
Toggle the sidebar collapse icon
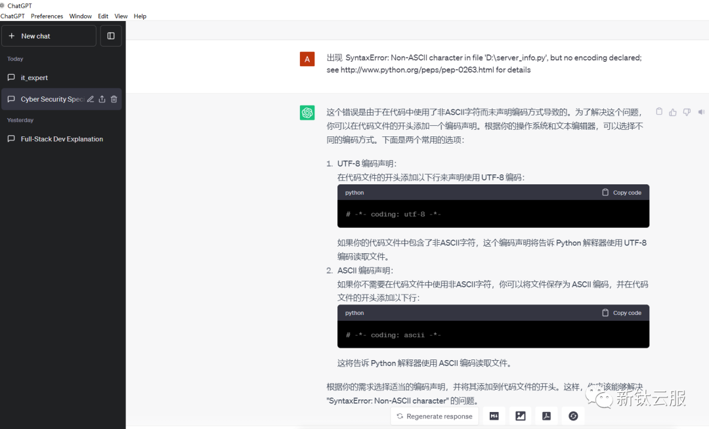(x=111, y=35)
